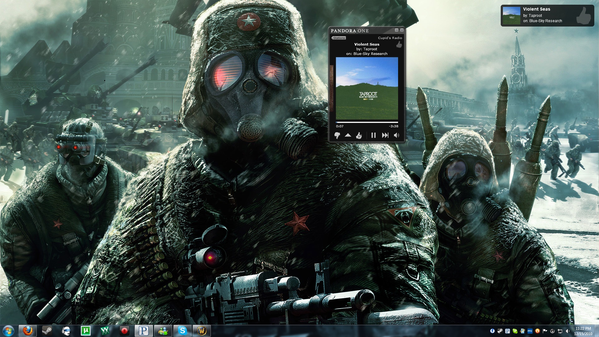Go back to Pandora Stations list

(338, 38)
